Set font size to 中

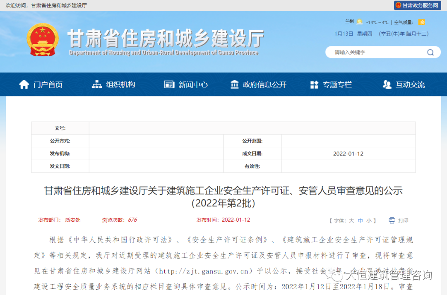pos(360,221)
